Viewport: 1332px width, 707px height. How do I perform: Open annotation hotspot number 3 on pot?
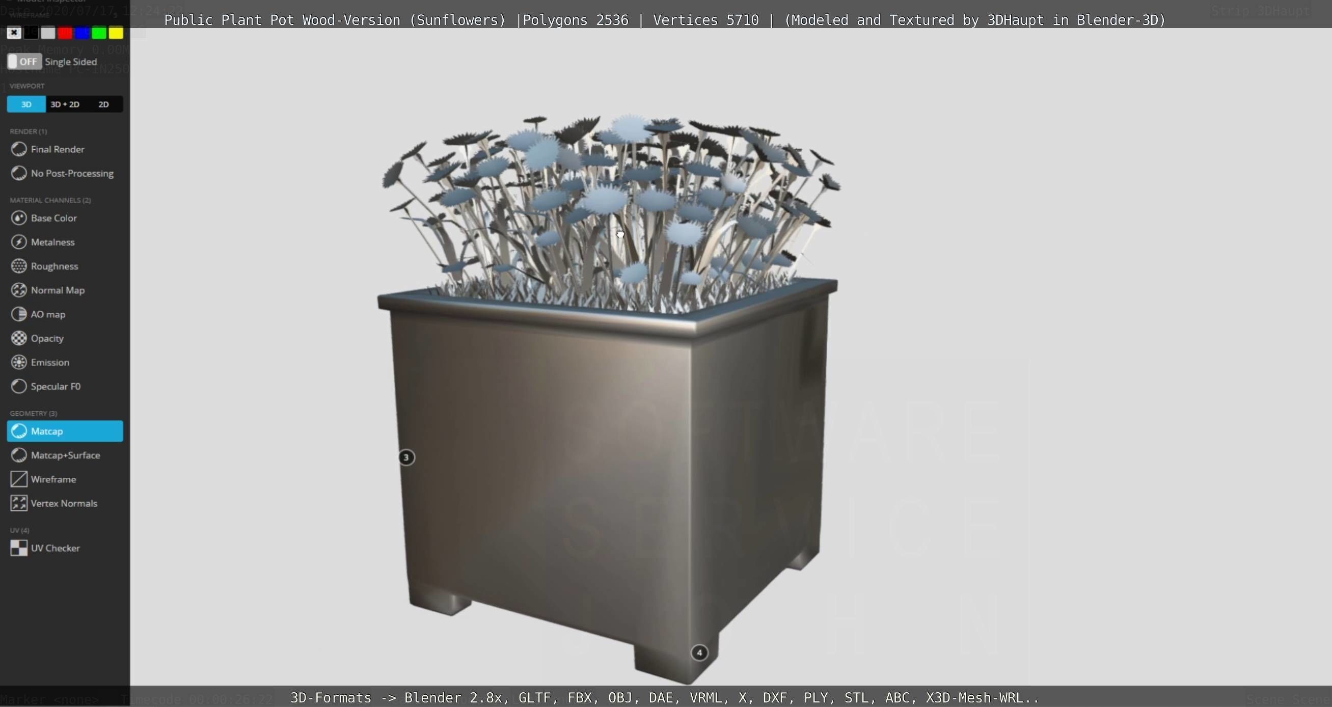406,457
